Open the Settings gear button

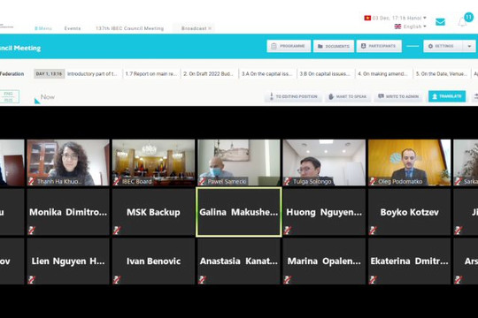coord(443,46)
